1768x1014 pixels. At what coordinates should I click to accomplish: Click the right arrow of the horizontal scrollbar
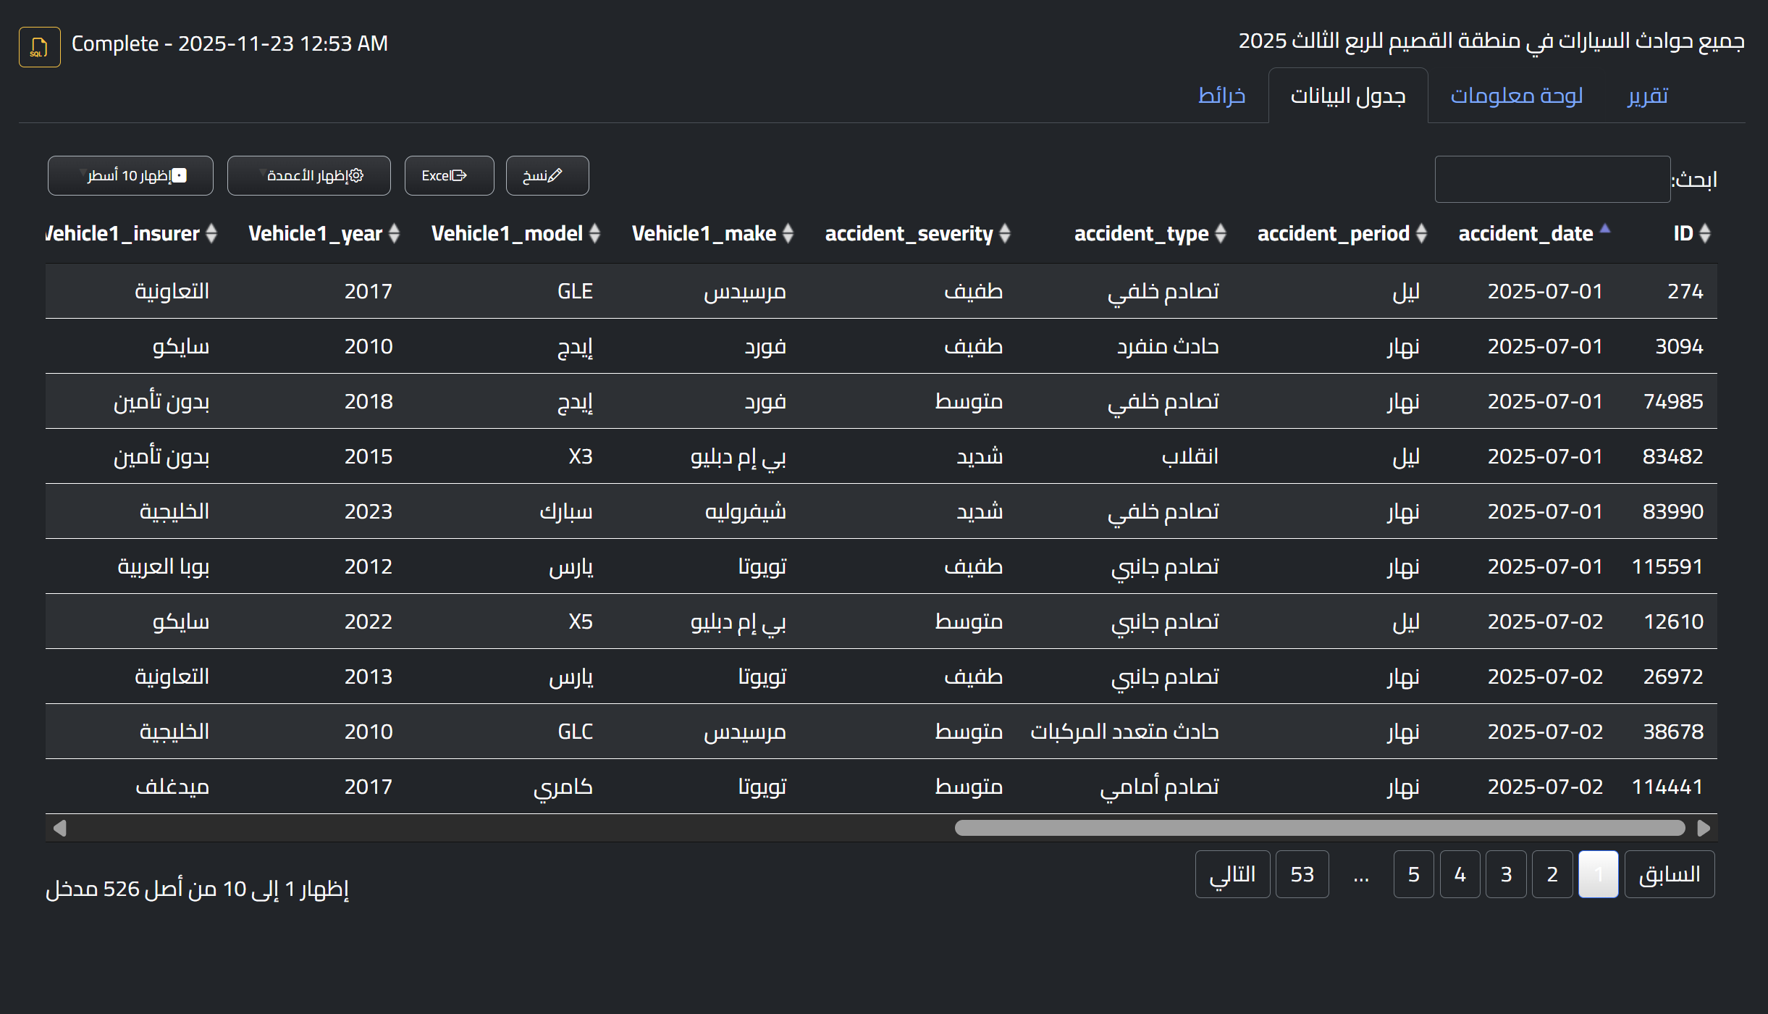(1702, 826)
